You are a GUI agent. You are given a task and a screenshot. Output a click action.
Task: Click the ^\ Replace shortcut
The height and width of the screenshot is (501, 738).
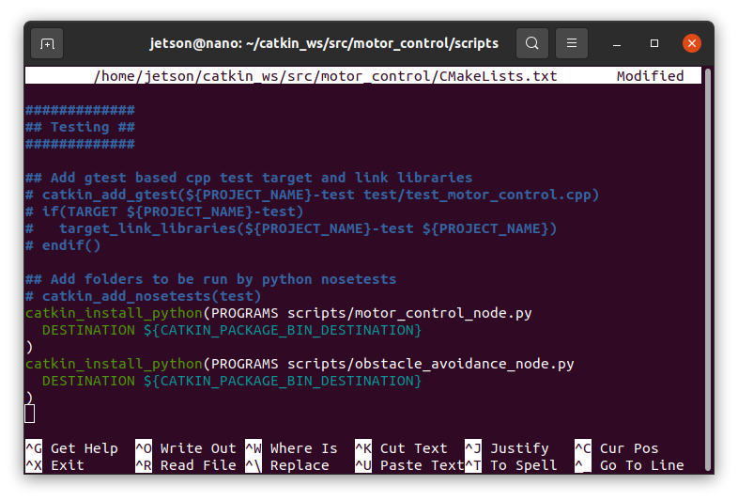click(x=287, y=465)
